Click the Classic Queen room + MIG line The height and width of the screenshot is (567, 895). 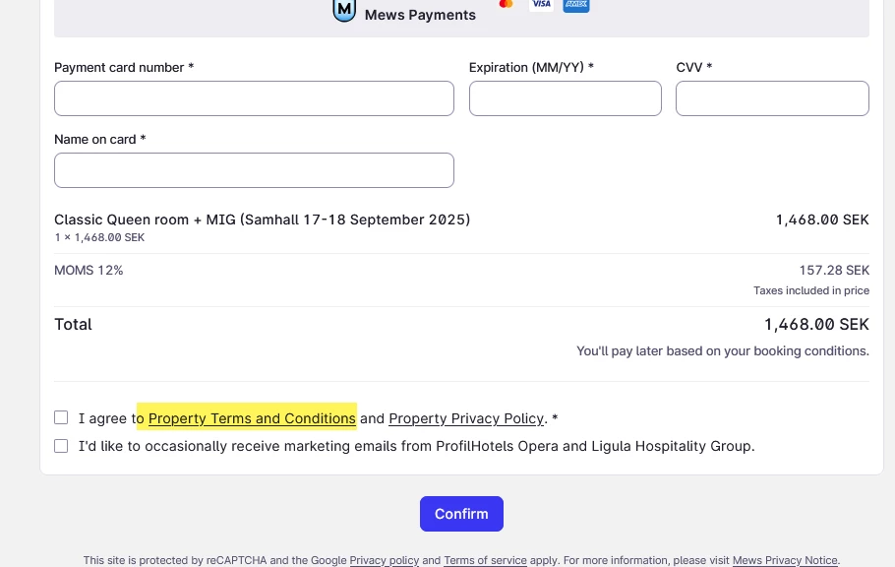point(262,220)
